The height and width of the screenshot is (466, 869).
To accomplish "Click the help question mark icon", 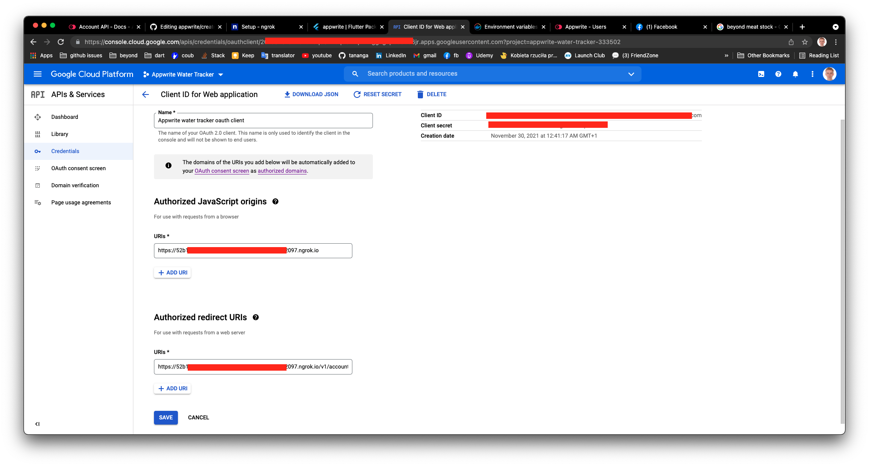I will [778, 74].
